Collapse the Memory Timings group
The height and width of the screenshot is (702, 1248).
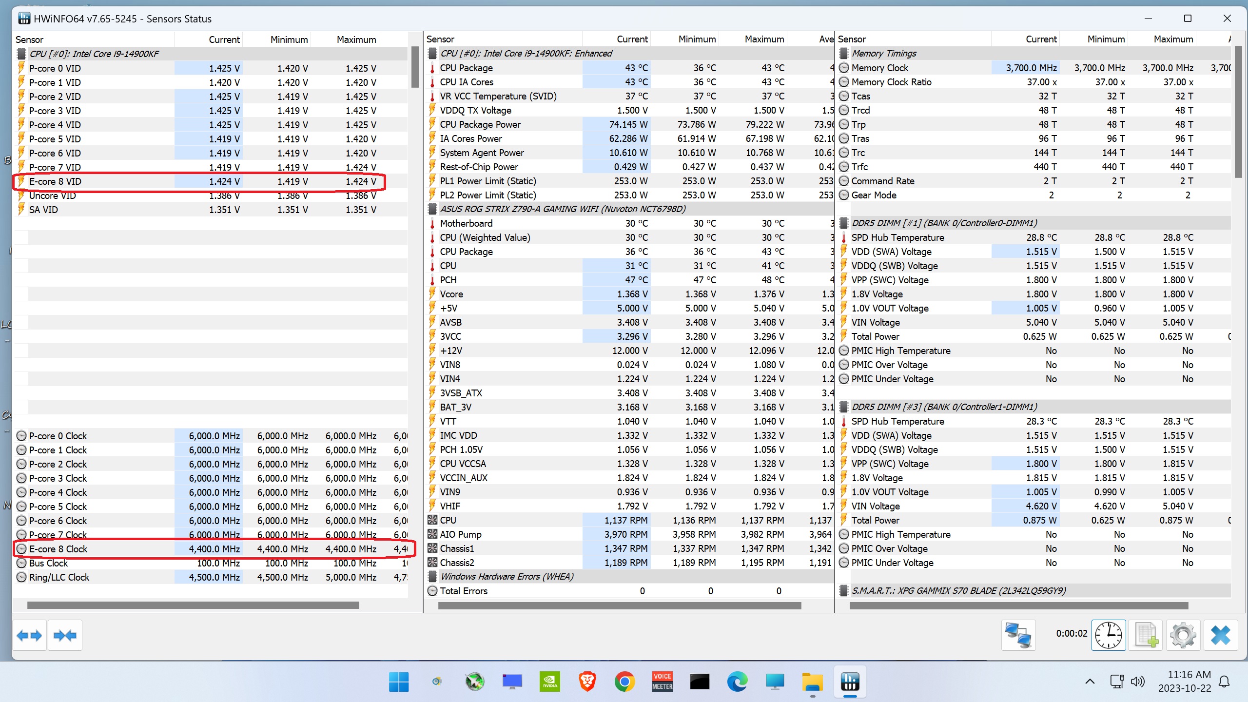[x=844, y=53]
